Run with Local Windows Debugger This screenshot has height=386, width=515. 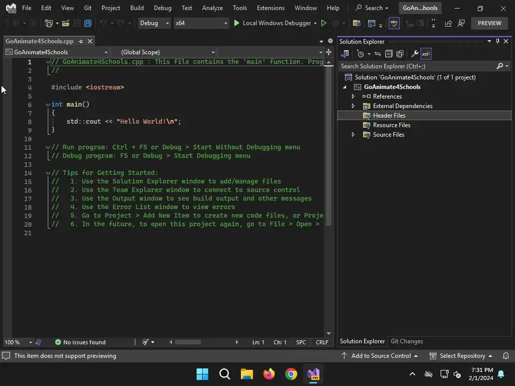coord(273,23)
